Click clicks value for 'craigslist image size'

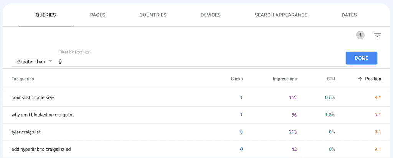pos(241,98)
